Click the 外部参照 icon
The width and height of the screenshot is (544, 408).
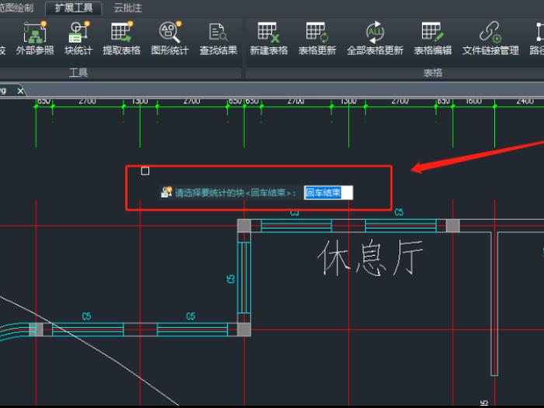[35, 33]
